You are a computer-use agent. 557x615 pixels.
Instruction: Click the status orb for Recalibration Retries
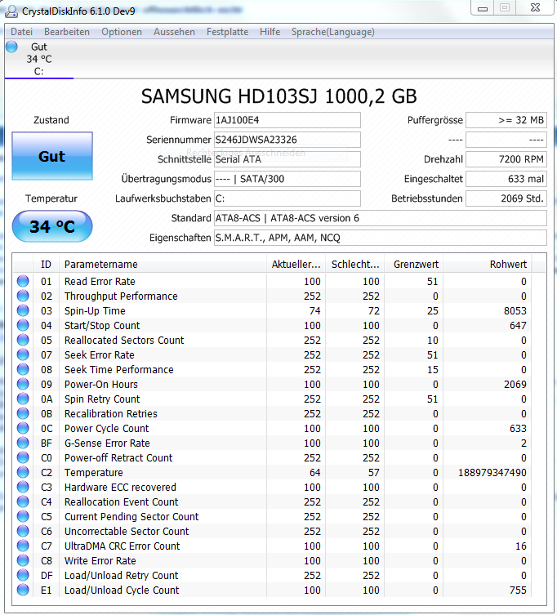click(23, 413)
